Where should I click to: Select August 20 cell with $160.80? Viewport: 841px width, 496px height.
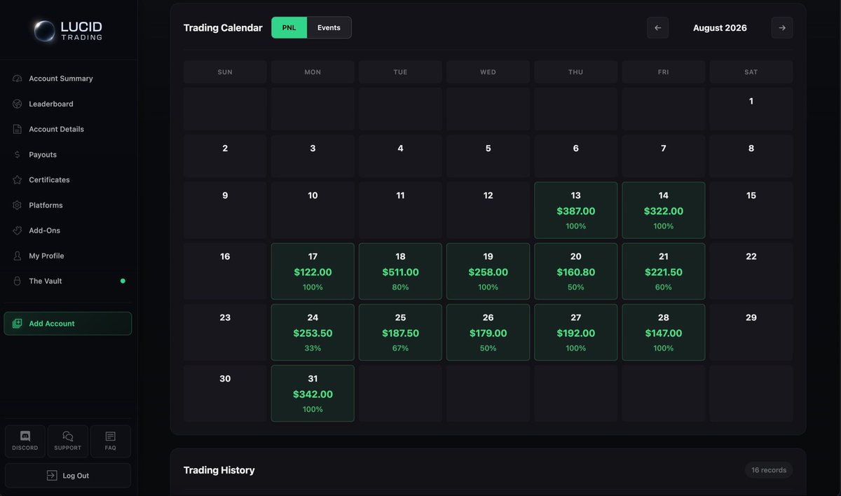coord(576,271)
